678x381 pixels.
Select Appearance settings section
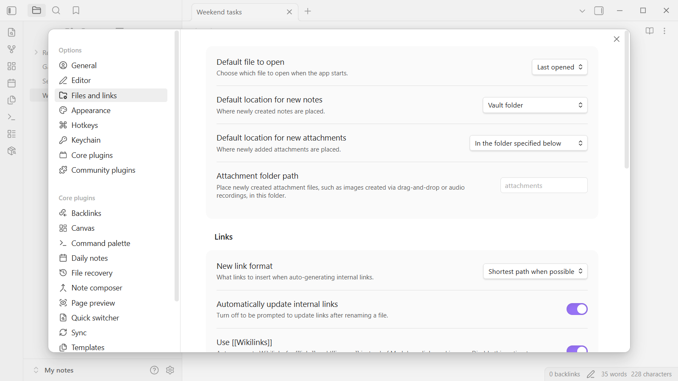[x=111, y=110]
